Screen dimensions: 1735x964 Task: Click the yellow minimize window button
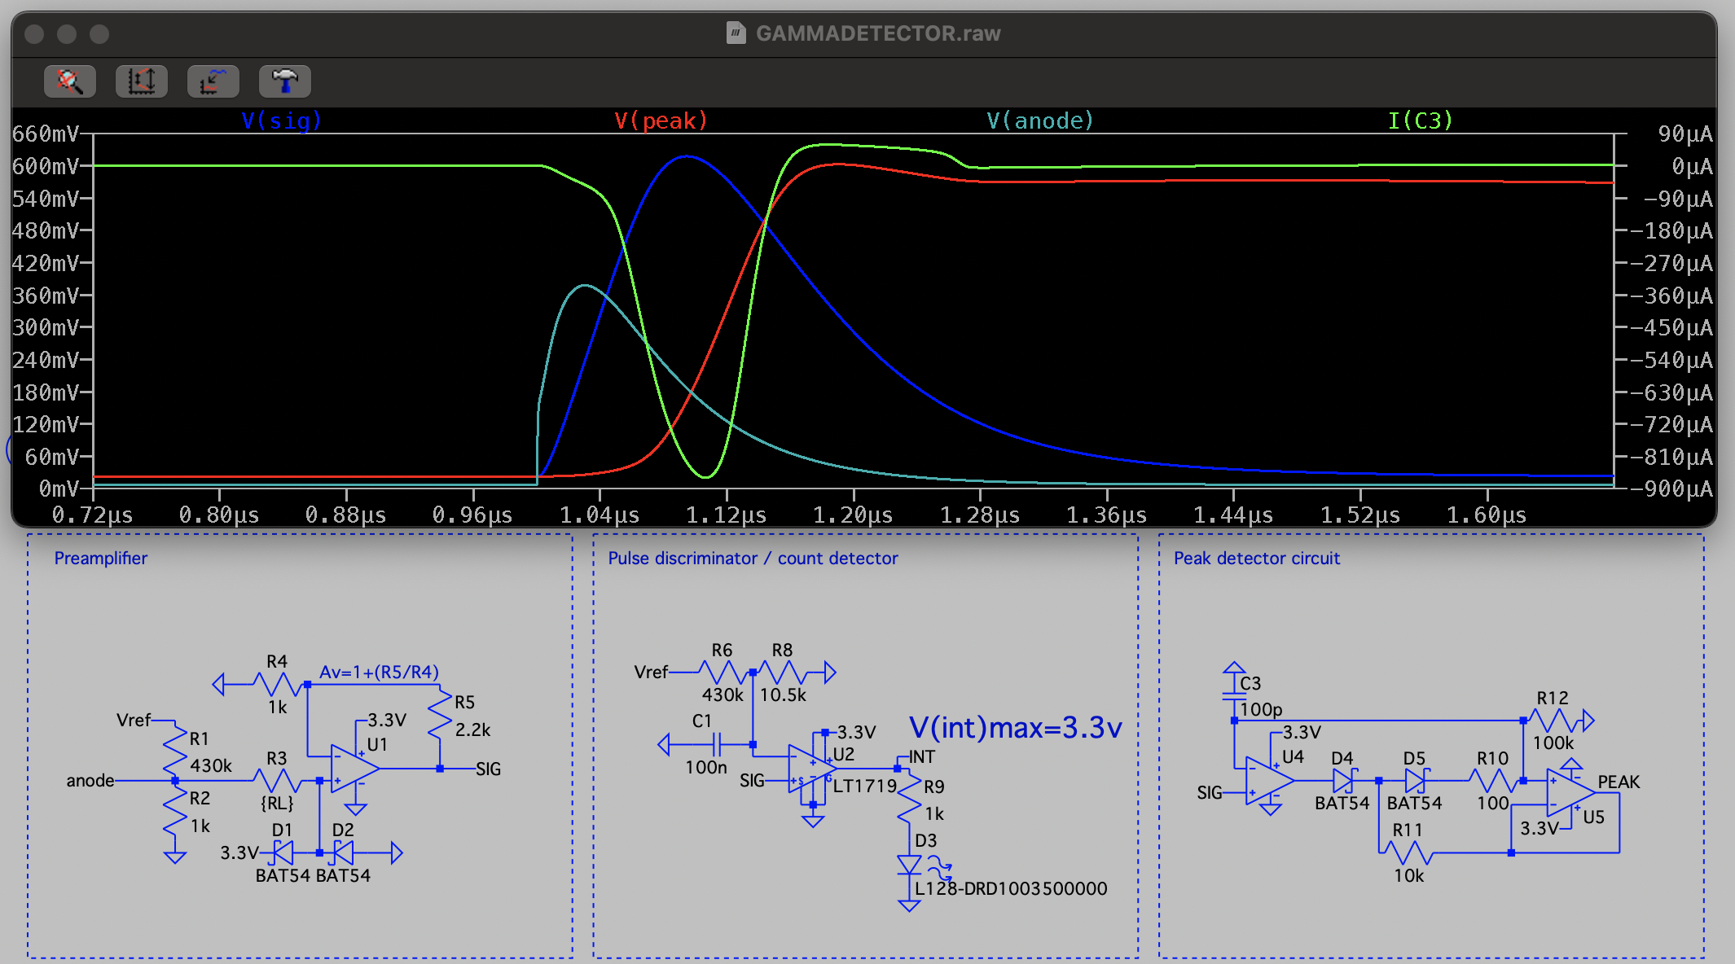67,34
